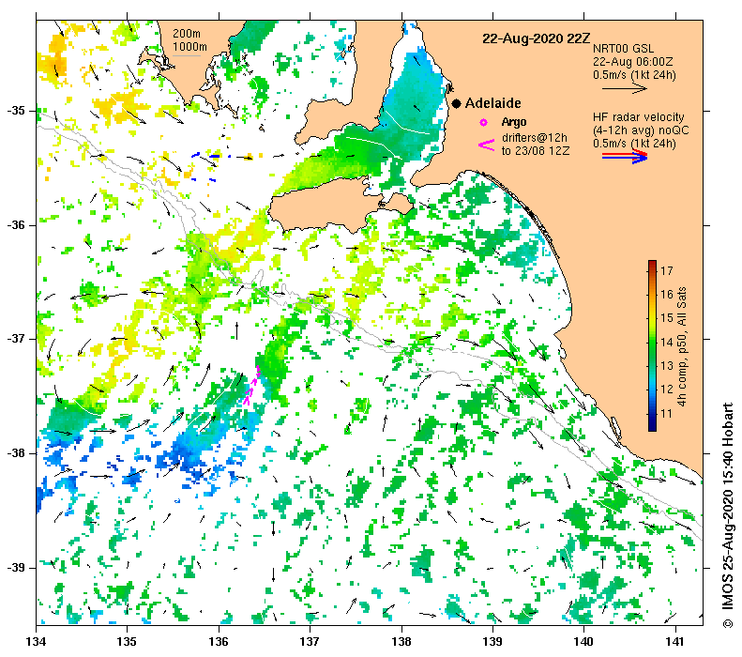Click the '200m' isobath label
Image resolution: width=742 pixels, height=657 pixels.
[186, 34]
